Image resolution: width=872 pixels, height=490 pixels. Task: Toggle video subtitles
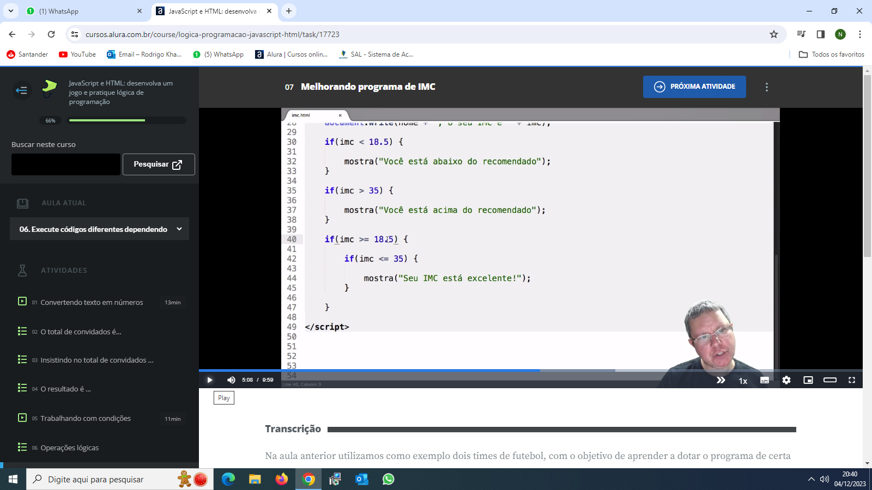(x=765, y=380)
